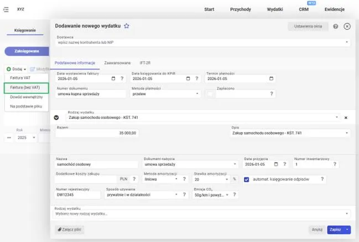Toggle automat. księgowanie odpisów checkbox
359x242 pixels.
(246, 180)
